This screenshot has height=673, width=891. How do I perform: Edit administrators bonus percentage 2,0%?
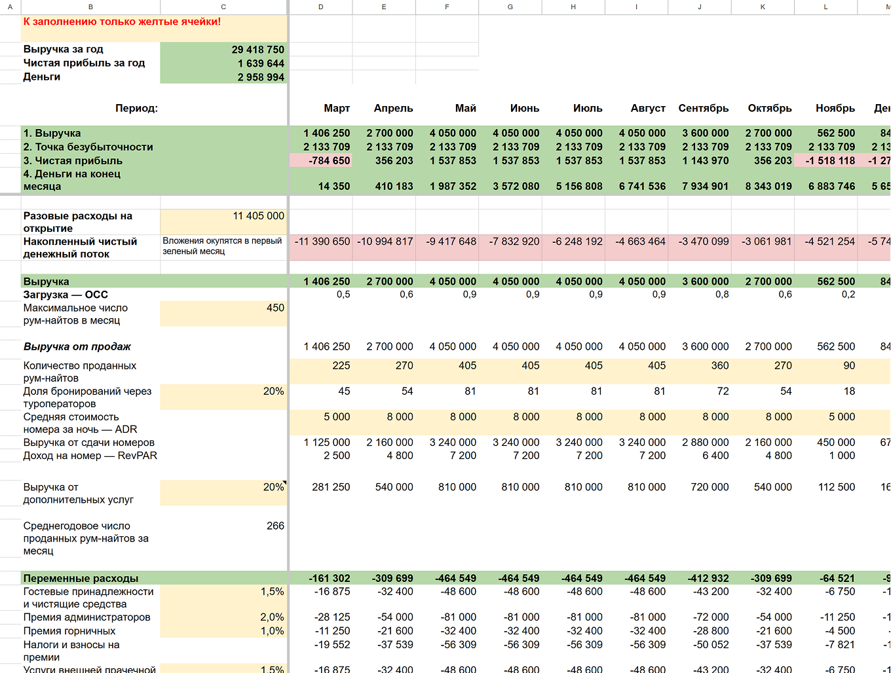coord(223,617)
